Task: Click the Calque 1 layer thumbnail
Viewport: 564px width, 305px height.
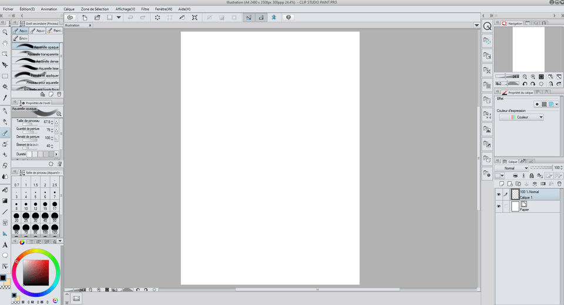Action: tap(515, 194)
